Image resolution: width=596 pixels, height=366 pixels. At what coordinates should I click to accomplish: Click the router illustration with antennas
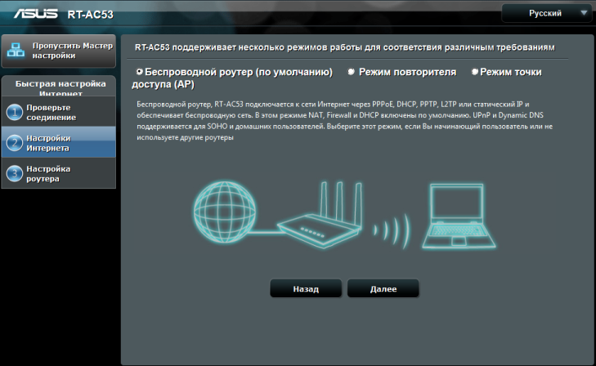click(x=320, y=216)
